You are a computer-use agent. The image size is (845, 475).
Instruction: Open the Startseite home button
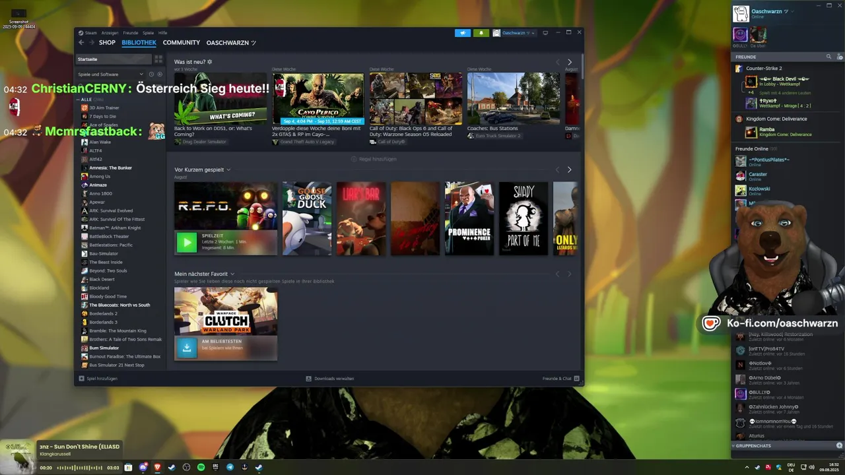[113, 59]
